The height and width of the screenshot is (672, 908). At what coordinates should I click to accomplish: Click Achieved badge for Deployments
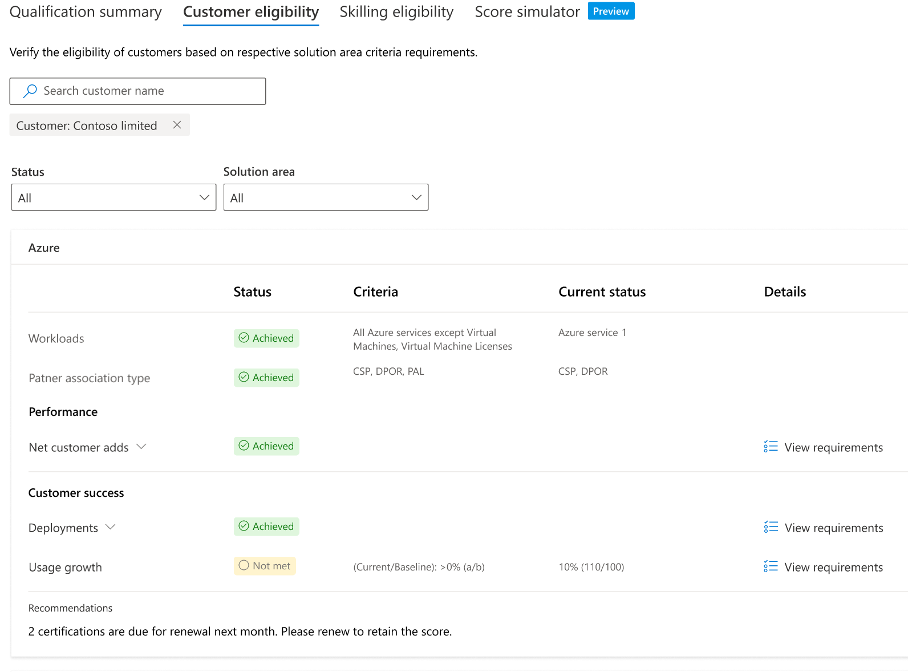coord(266,527)
